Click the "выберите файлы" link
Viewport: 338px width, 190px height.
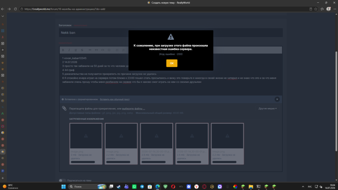click(x=134, y=109)
